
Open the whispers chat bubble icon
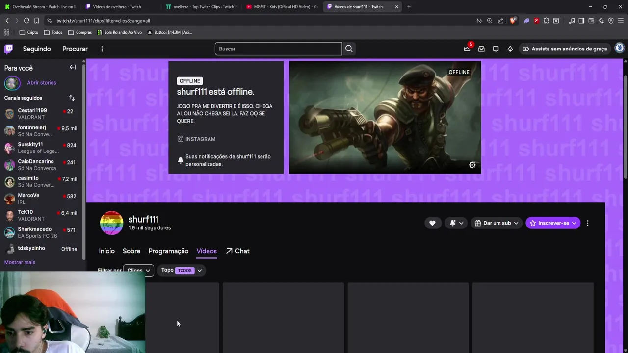(x=496, y=49)
